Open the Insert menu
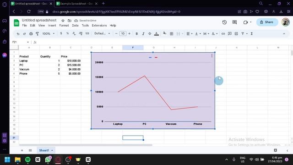This screenshot has width=293, height=165. click(52, 26)
